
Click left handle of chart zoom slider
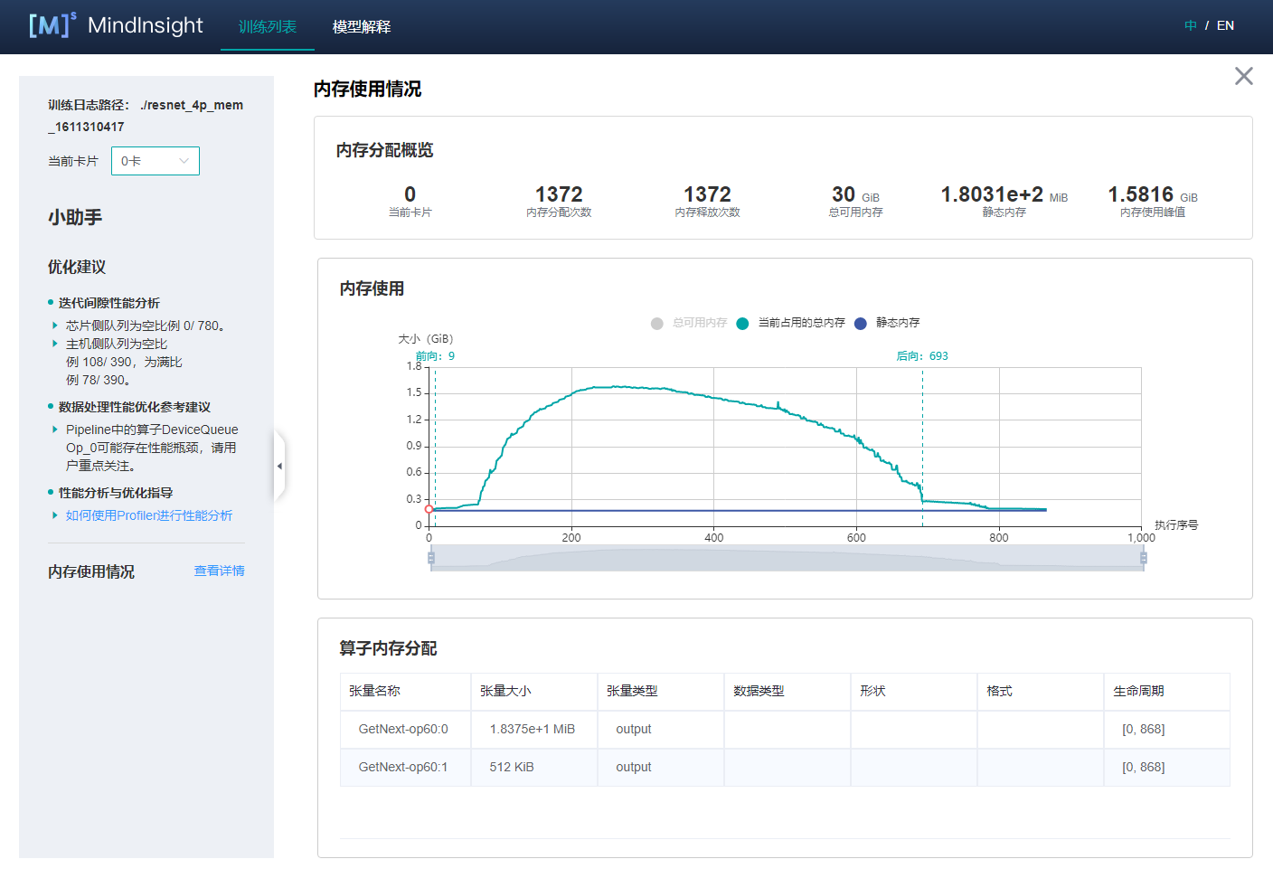click(x=431, y=559)
